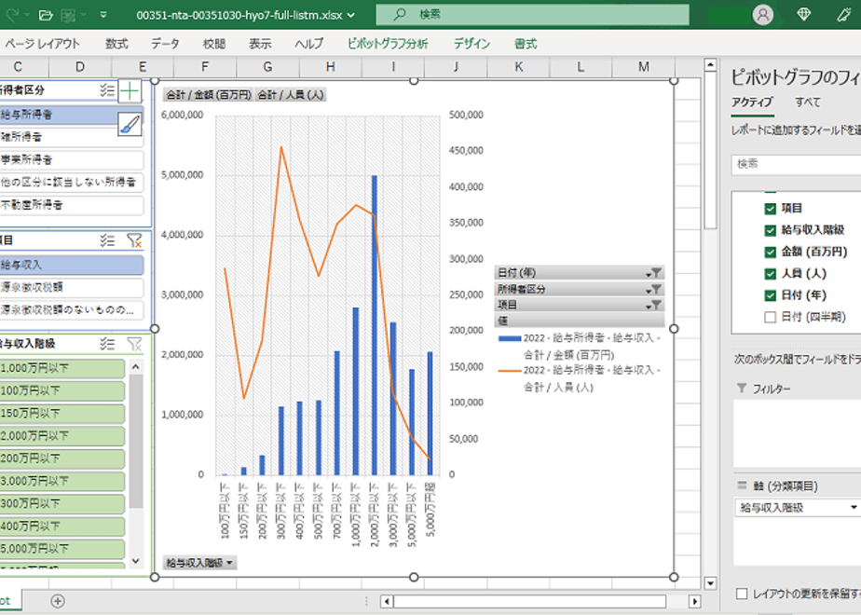Click the magnifier search icon
861x615 pixels.
coord(400,14)
